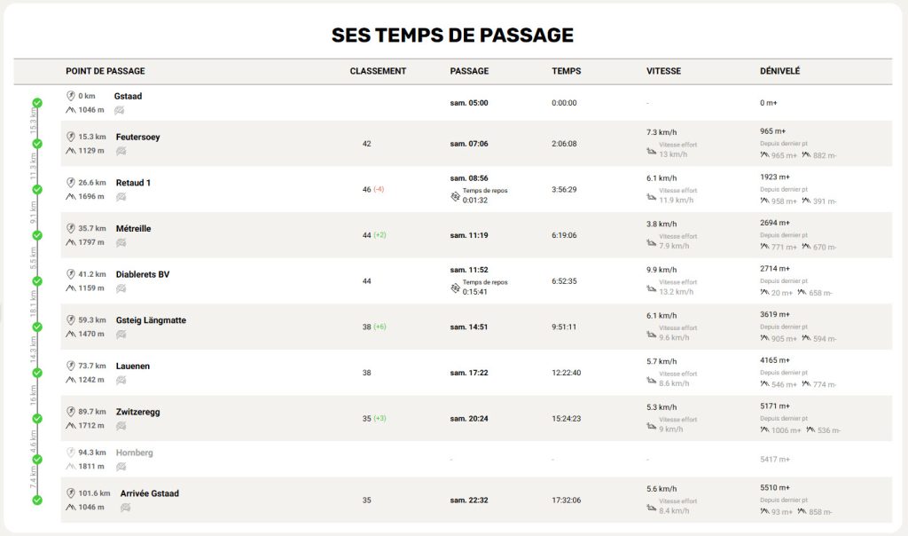Screen dimensions: 908x536
Task: Click the rest time icon in Diablerets BV row
Action: [x=456, y=287]
